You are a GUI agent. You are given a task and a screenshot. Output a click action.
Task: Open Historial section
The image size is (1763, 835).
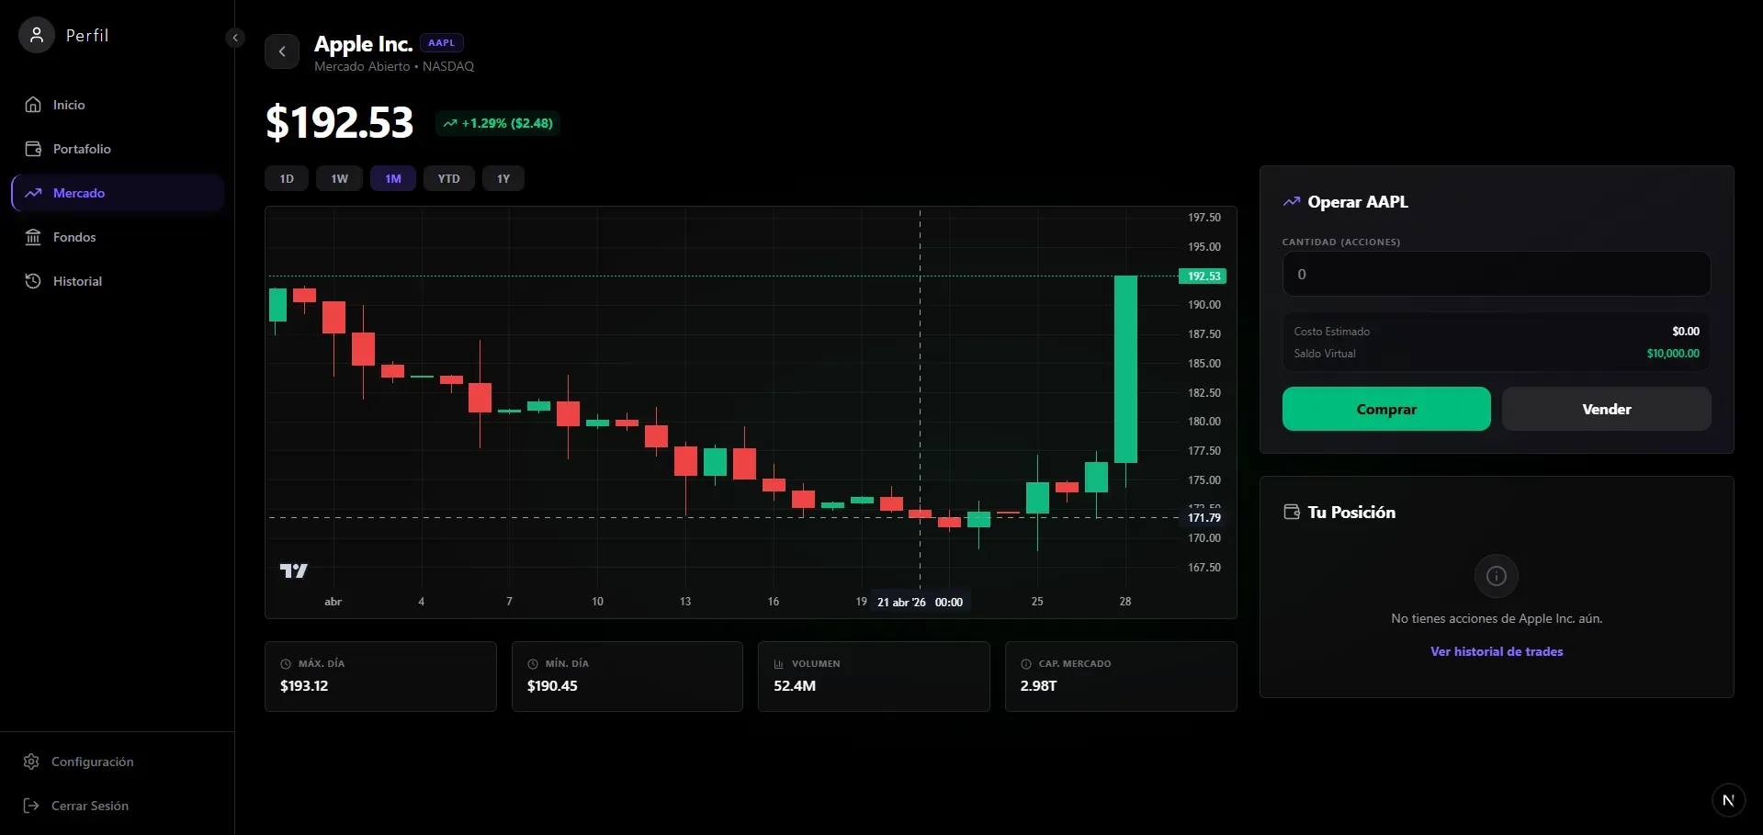pos(118,281)
